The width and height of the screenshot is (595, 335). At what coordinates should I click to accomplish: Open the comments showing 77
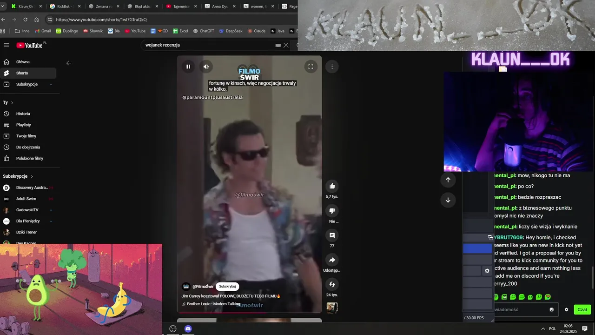click(332, 235)
